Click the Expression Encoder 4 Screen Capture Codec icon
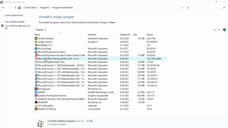This screenshot has width=228, height=128. [36, 55]
